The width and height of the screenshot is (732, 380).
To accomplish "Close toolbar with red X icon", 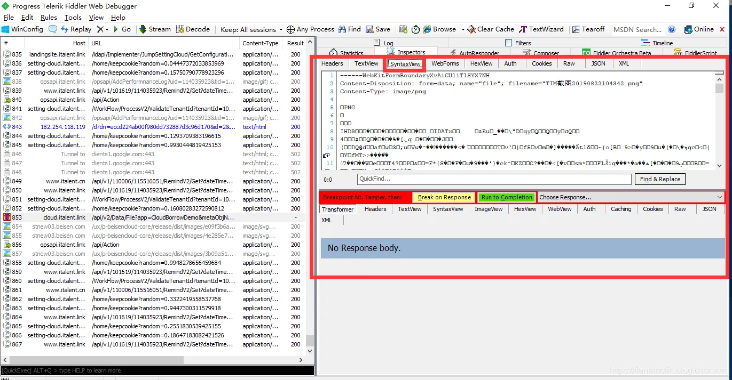I will click(723, 29).
